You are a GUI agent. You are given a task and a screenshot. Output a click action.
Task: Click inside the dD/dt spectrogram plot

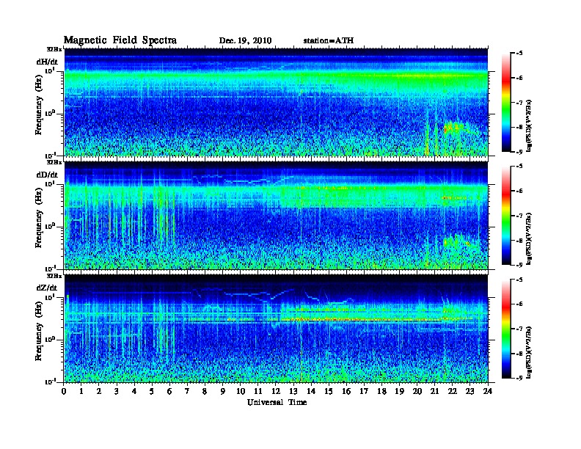pos(276,216)
